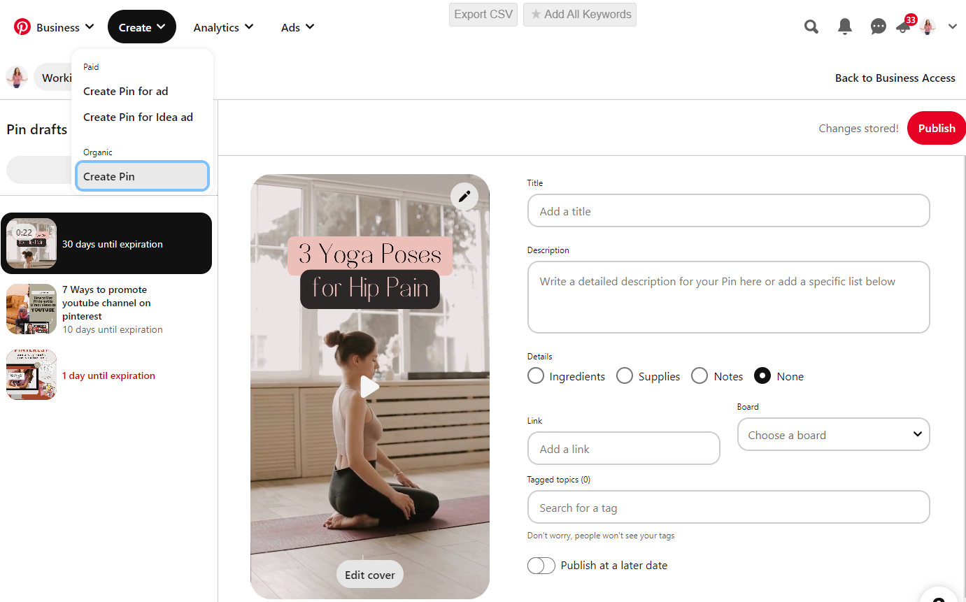Click the Changes stored! status text
The width and height of the screenshot is (966, 602).
click(858, 128)
